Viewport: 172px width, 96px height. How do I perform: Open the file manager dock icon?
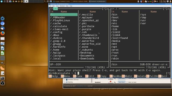click(x=2, y=43)
